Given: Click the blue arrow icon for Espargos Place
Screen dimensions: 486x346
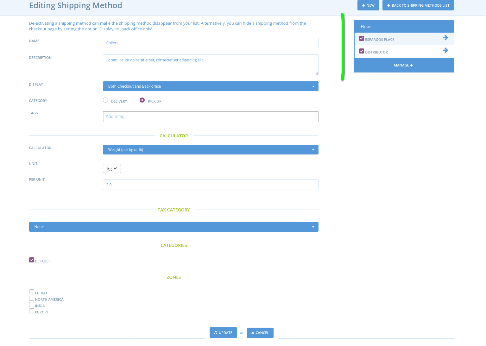Looking at the screenshot, I should click(445, 38).
